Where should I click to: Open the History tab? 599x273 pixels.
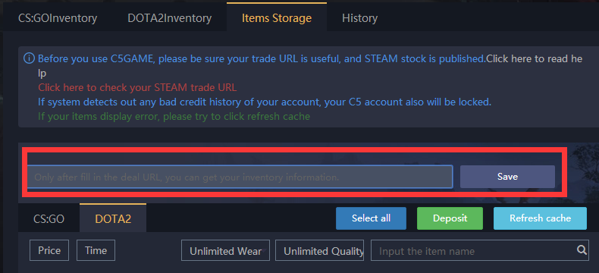point(359,18)
